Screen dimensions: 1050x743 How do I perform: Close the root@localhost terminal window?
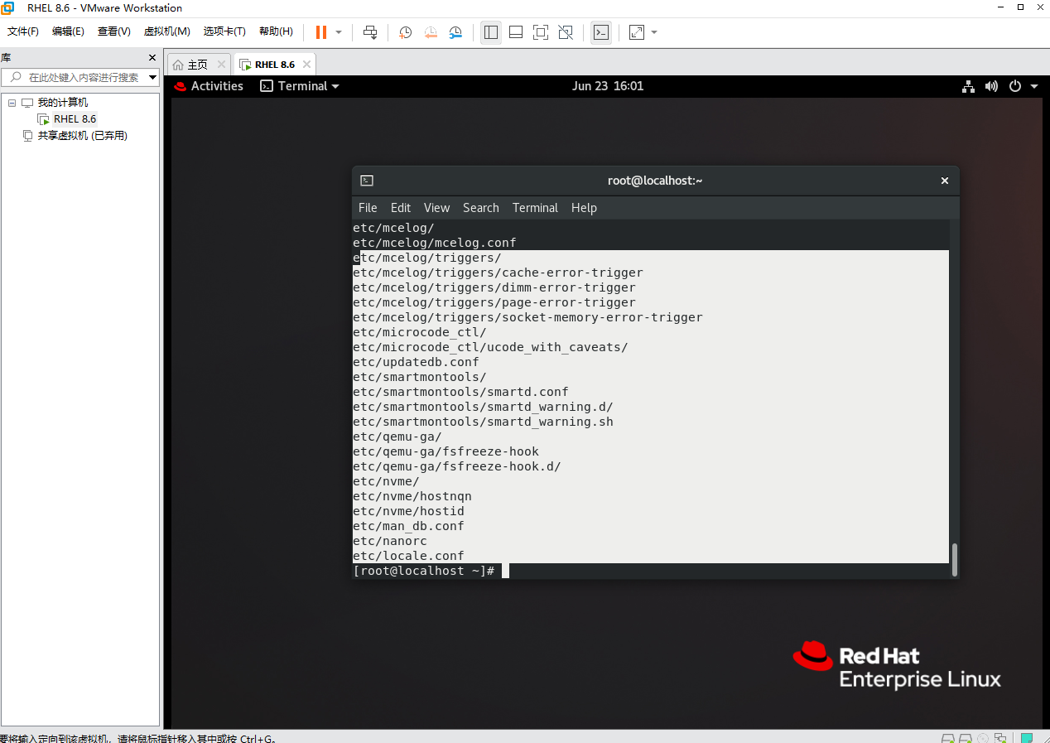[945, 181]
